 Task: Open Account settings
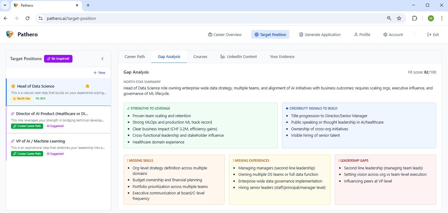(x=393, y=34)
